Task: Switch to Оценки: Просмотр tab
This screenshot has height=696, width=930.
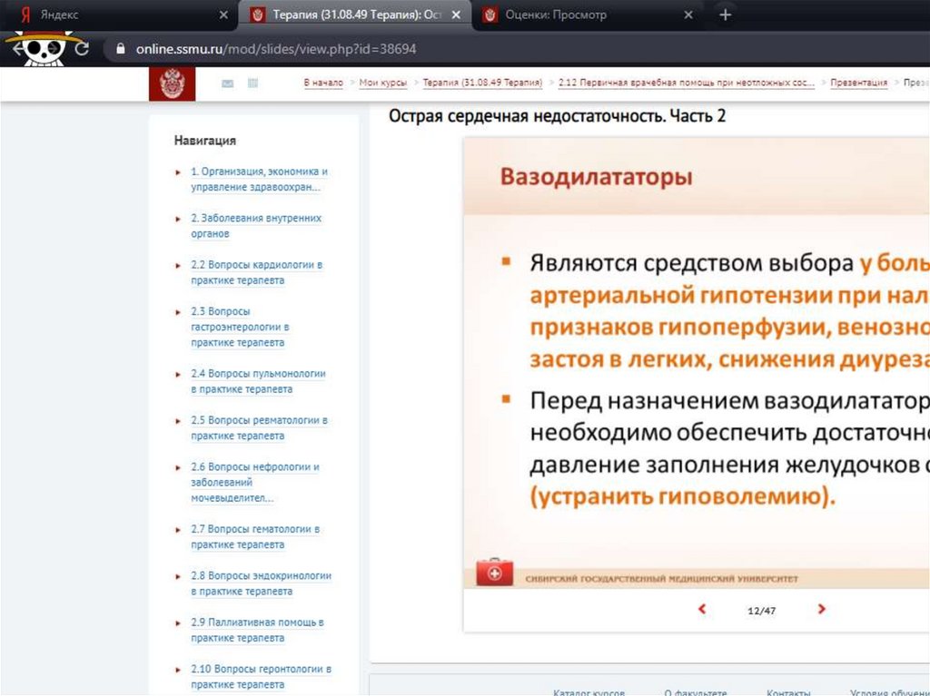Action: 581,15
